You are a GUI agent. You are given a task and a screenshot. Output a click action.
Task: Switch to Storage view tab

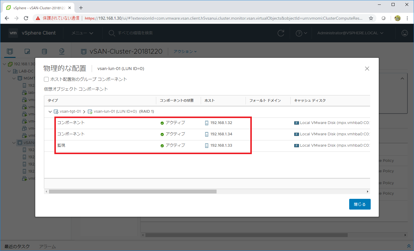[45, 52]
